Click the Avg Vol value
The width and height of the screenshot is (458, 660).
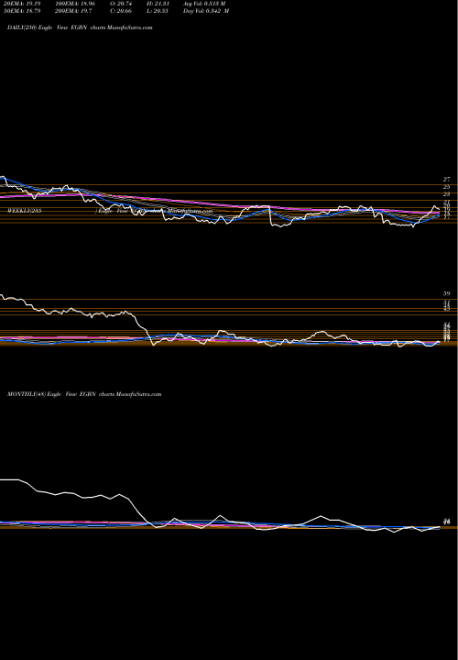click(204, 4)
